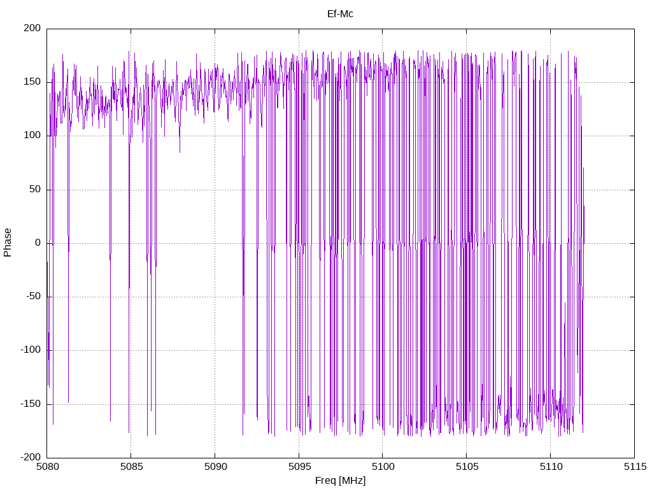
Task: Click the y-axis tick label 100
Action: pyautogui.click(x=32, y=136)
